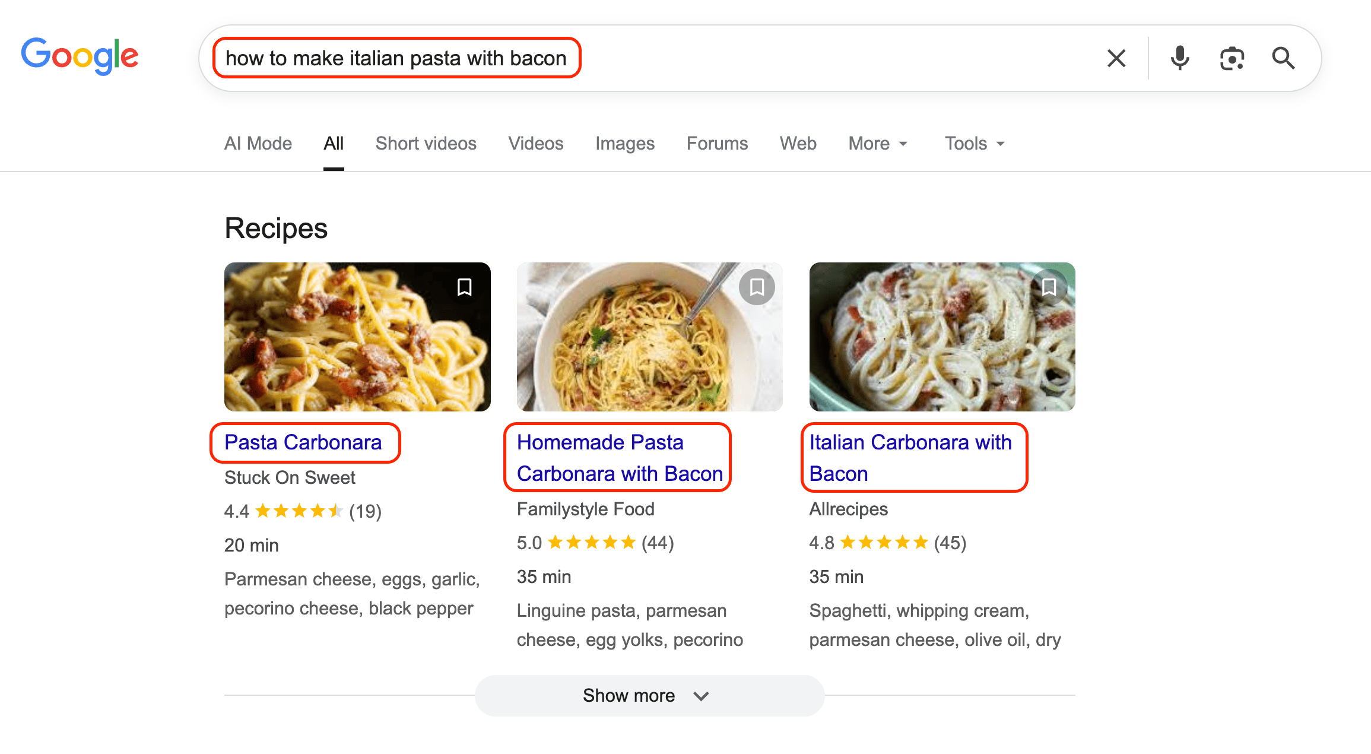Bookmark the Italian Carbonara with Bacon recipe
The height and width of the screenshot is (754, 1371).
point(1049,287)
